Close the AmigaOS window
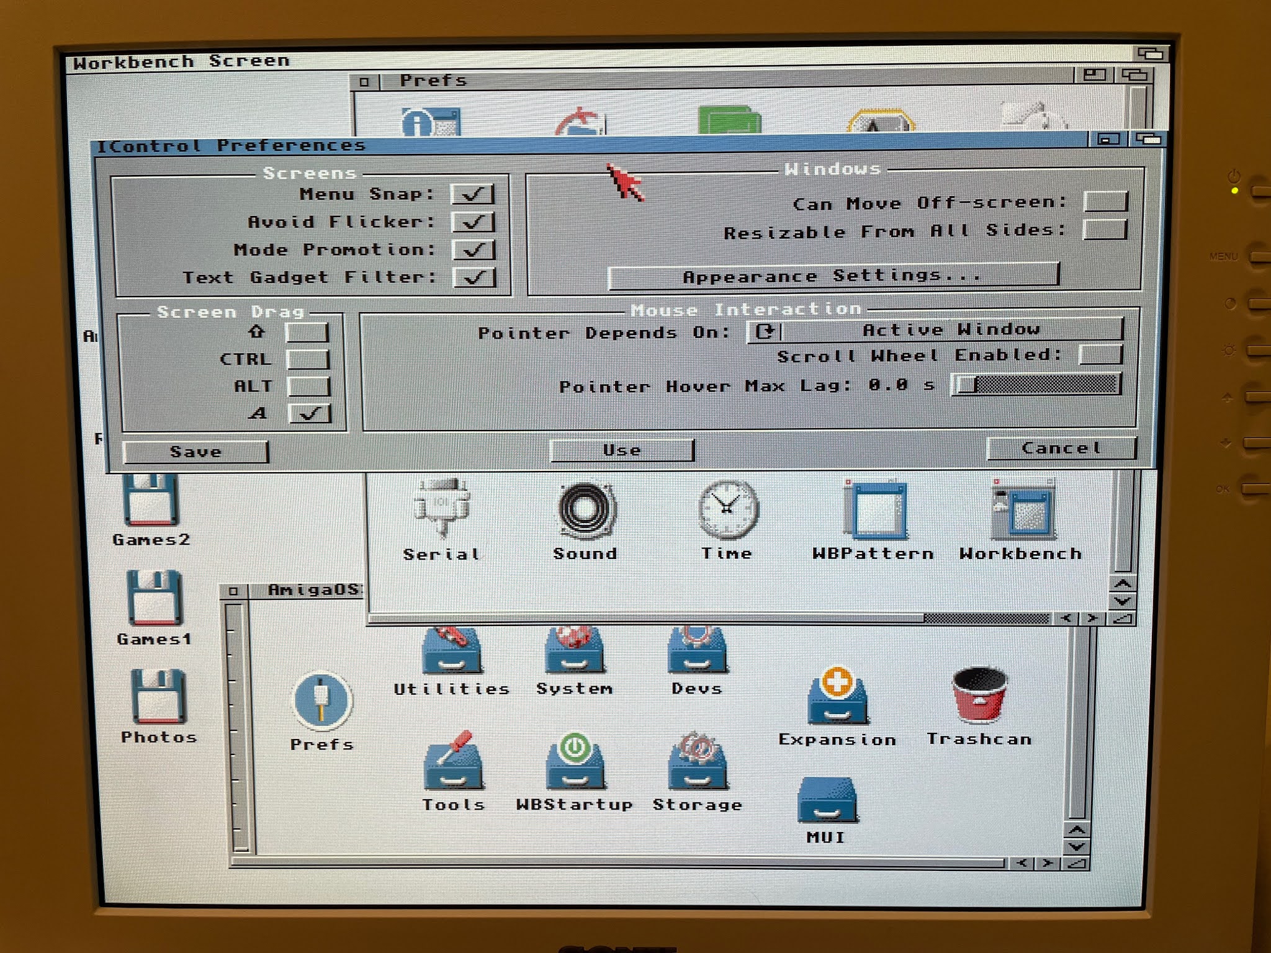This screenshot has height=953, width=1271. [x=233, y=591]
